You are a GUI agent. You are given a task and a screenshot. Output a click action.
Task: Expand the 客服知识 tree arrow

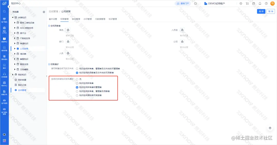15,59
